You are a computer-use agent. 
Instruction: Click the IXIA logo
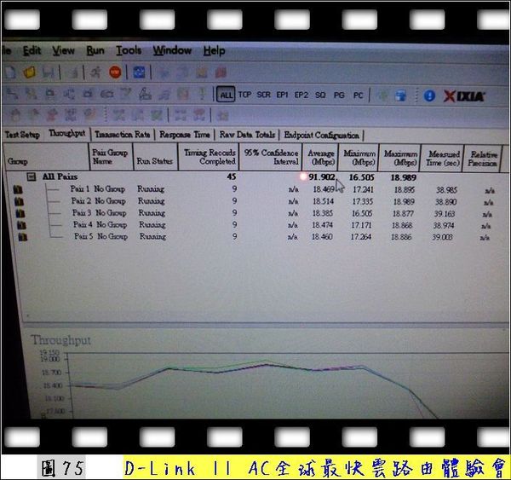(464, 96)
